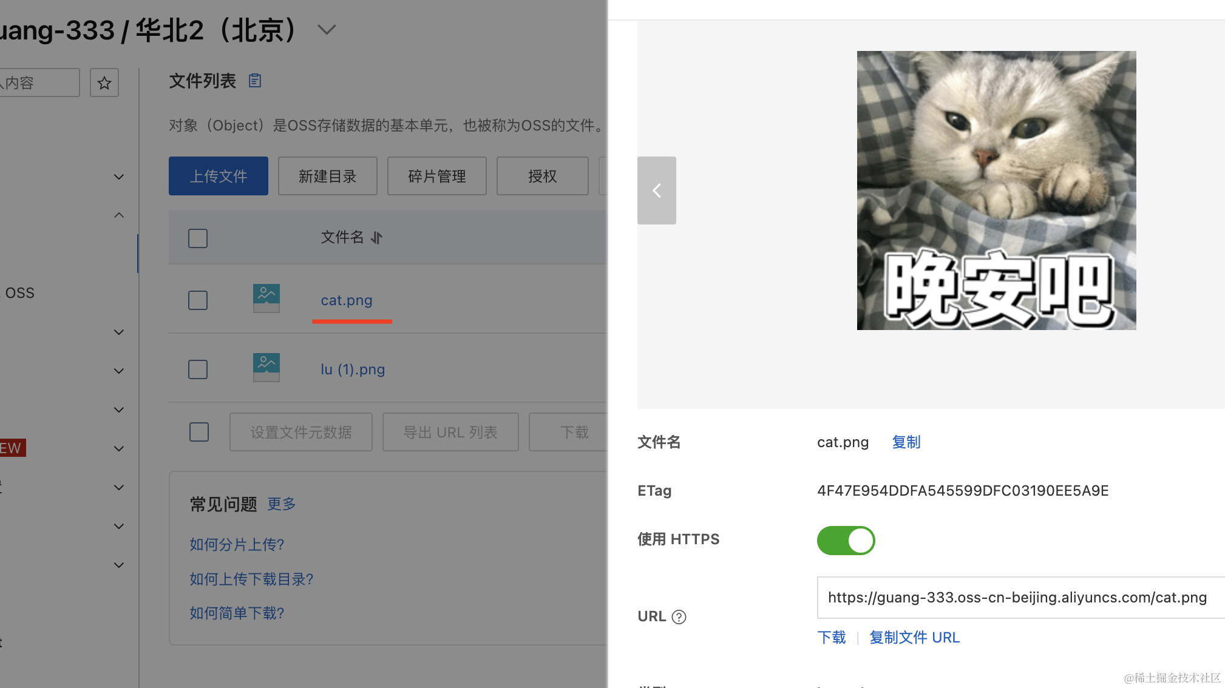Tick the checkbox for lu (1).png
The height and width of the screenshot is (688, 1225).
(x=198, y=369)
